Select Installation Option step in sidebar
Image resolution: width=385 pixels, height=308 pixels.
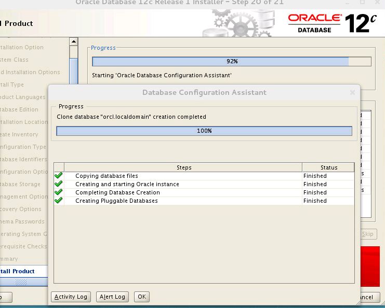click(x=22, y=47)
